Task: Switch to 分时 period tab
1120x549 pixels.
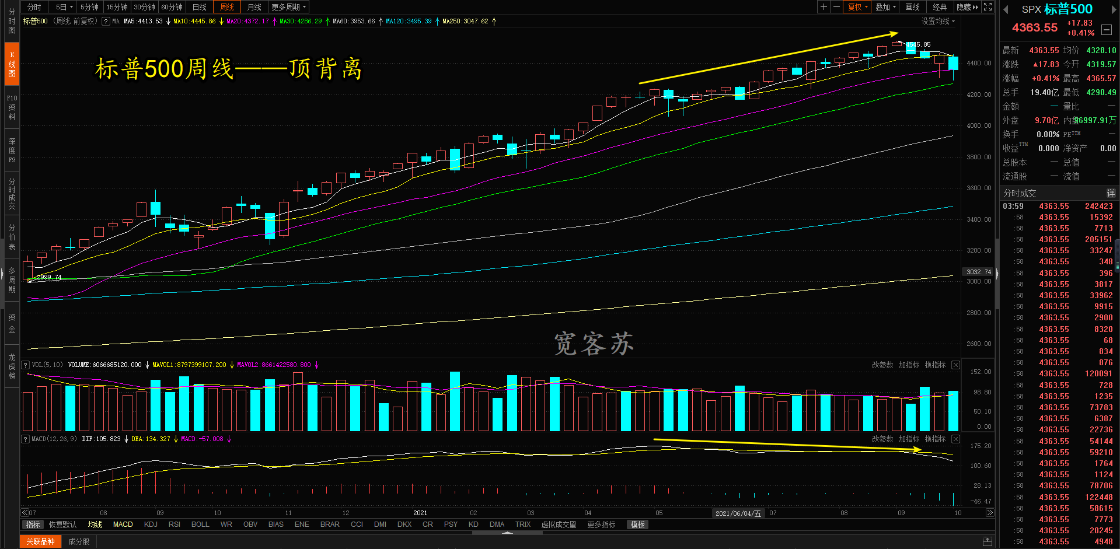Action: pos(34,7)
